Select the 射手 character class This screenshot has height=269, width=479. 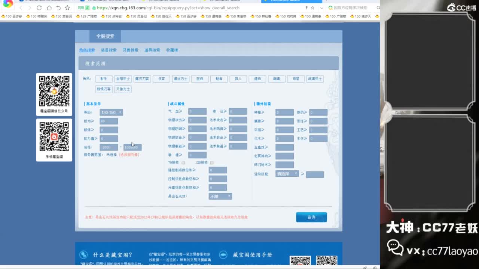pyautogui.click(x=104, y=79)
